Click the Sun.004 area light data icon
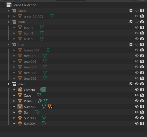Image resolution: width=147 pixels, height=137 pixels. 44,123
